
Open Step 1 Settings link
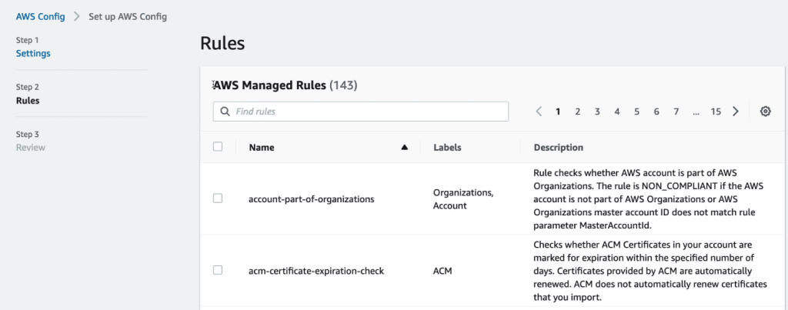tap(33, 53)
